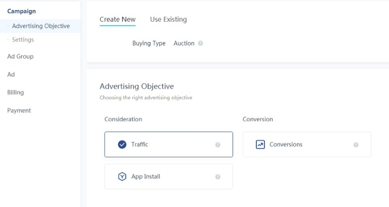Viewport: 389px width, 207px height.
Task: Expand the Campaign section in sidebar
Action: (x=21, y=11)
